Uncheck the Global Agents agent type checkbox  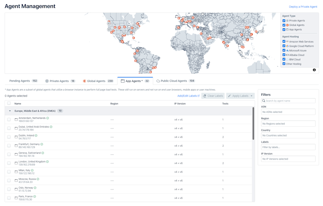pos(284,25)
